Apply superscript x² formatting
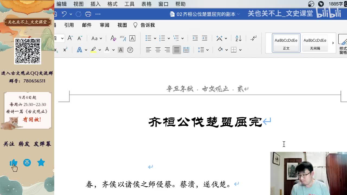Screen dimensions: 347x195 (x=65, y=50)
